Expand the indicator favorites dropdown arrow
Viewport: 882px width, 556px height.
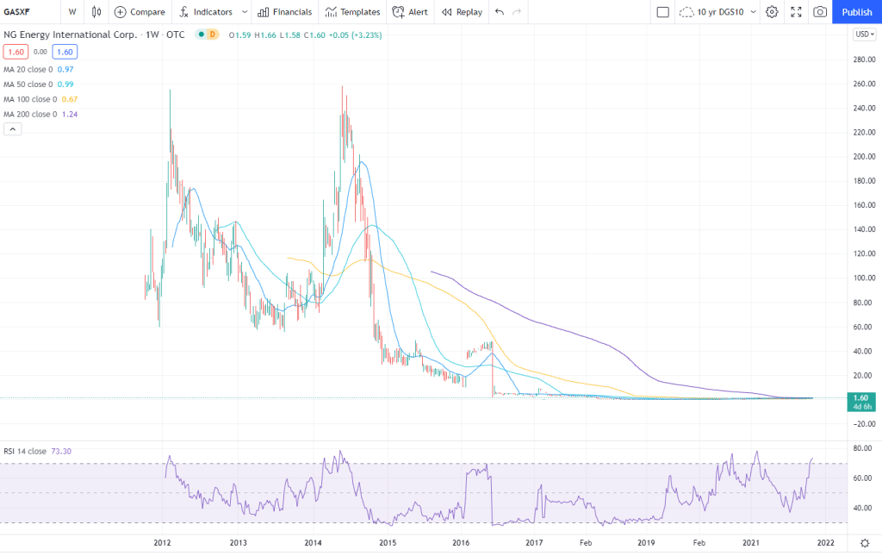(x=245, y=12)
